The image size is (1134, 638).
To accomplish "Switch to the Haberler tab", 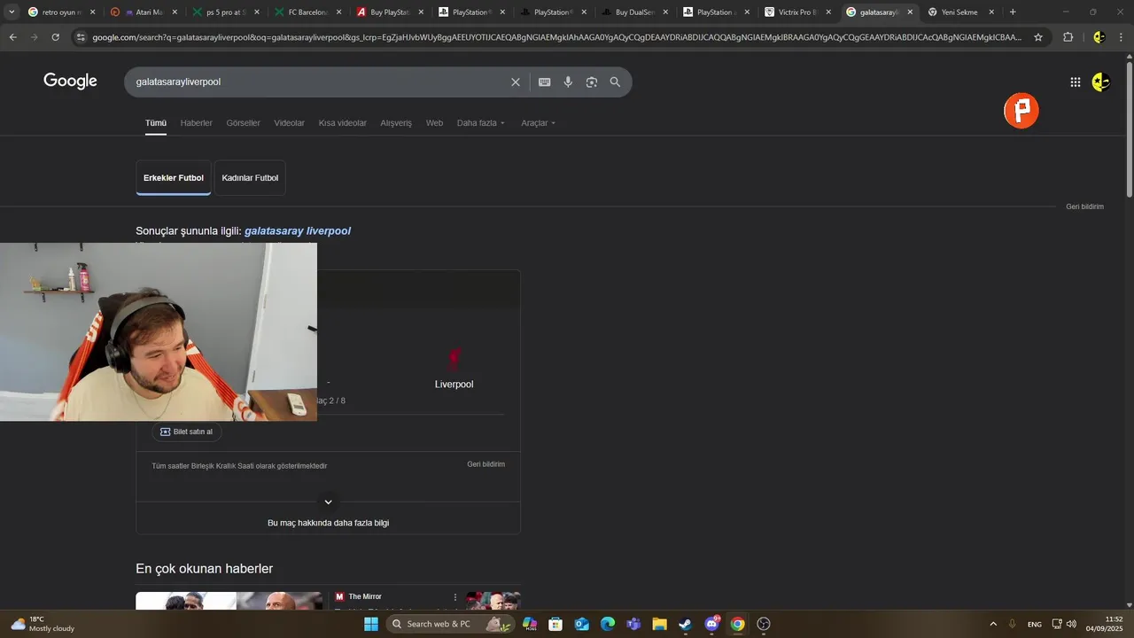I will coord(196,123).
